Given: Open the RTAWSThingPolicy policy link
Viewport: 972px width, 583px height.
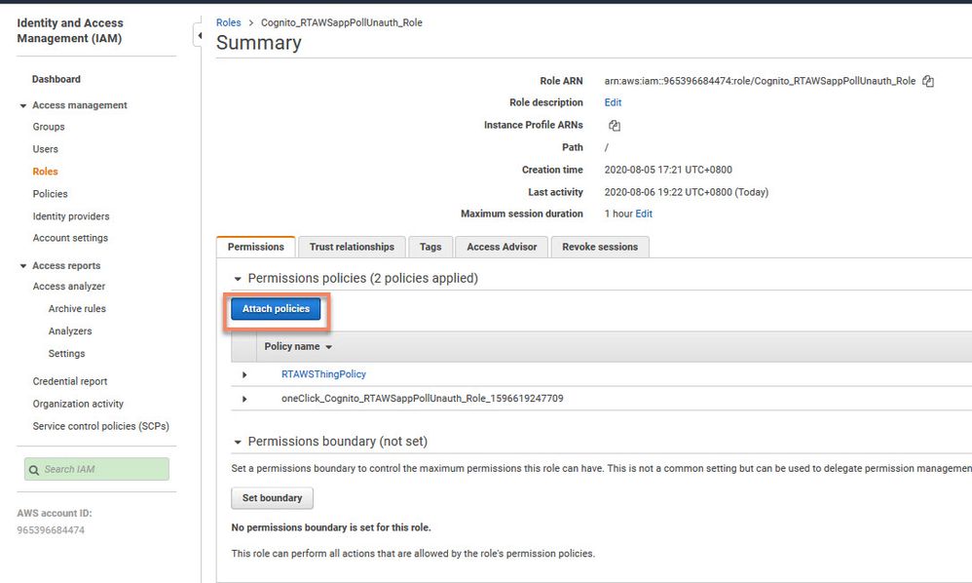Looking at the screenshot, I should point(323,374).
